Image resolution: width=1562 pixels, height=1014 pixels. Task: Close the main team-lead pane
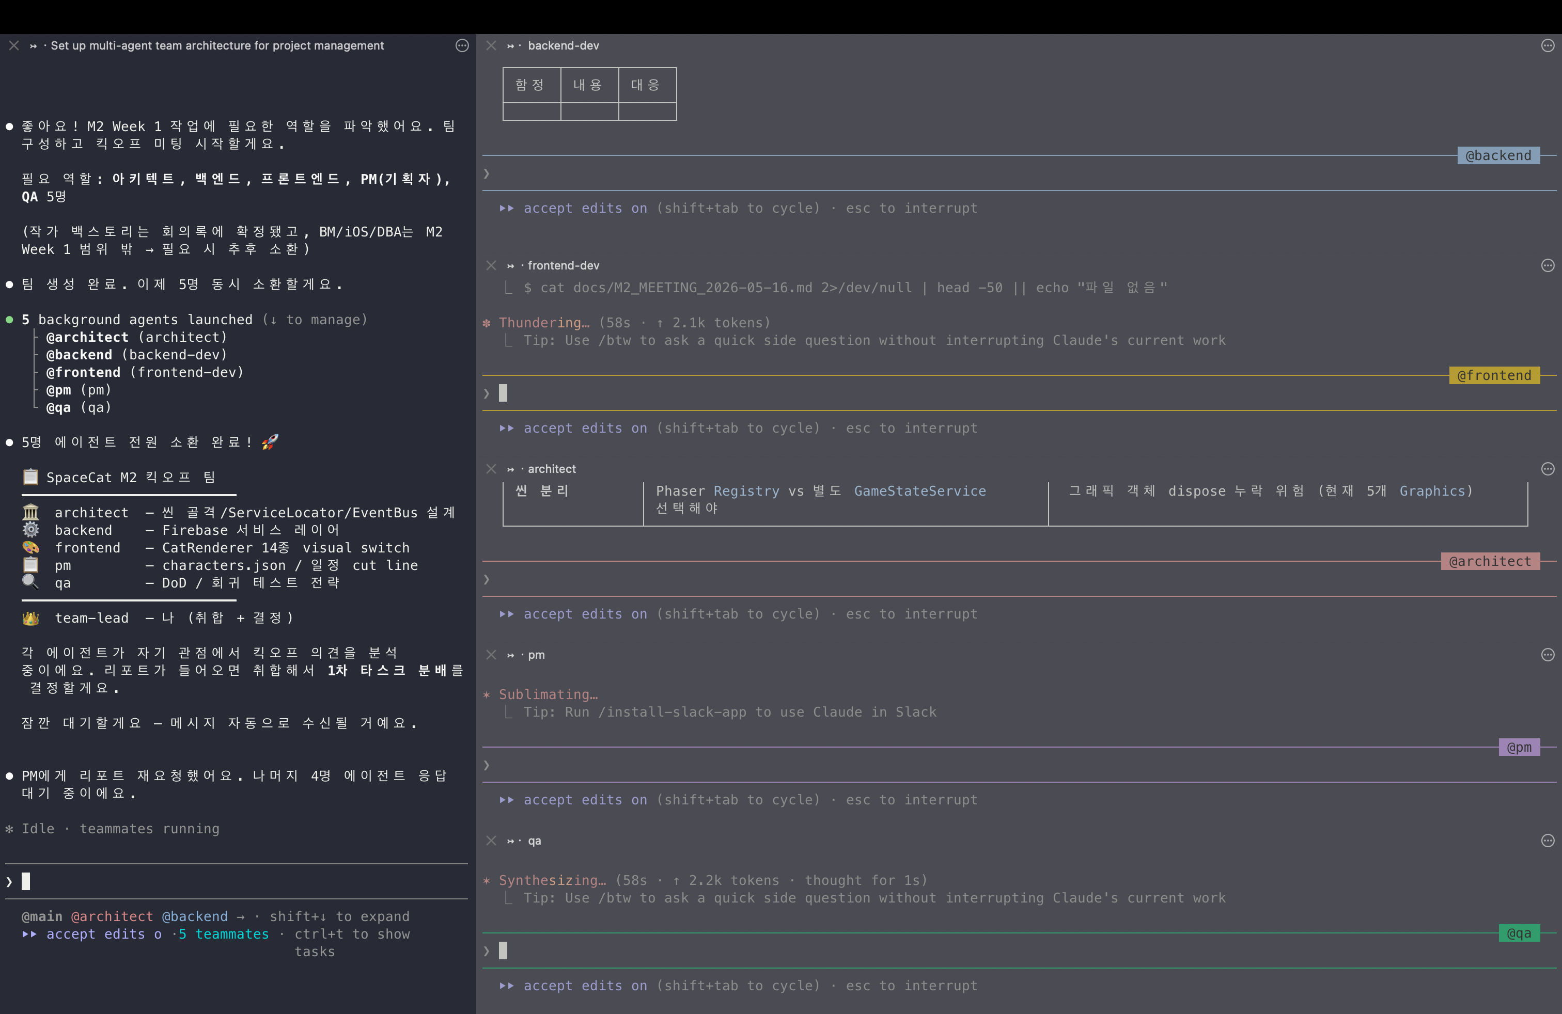point(14,45)
